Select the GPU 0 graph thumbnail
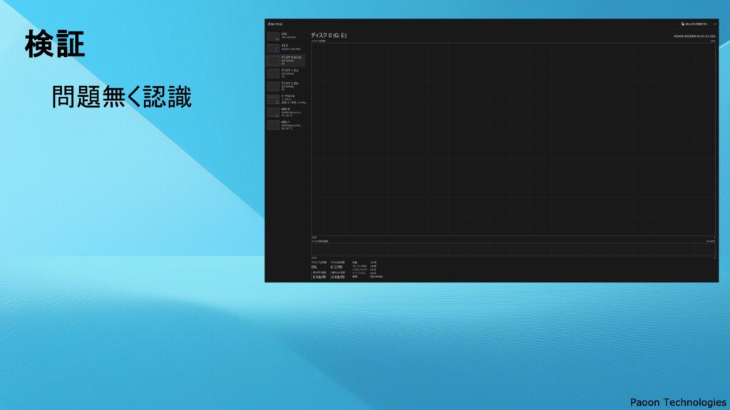Screen dimensions: 730x410 click(274, 112)
